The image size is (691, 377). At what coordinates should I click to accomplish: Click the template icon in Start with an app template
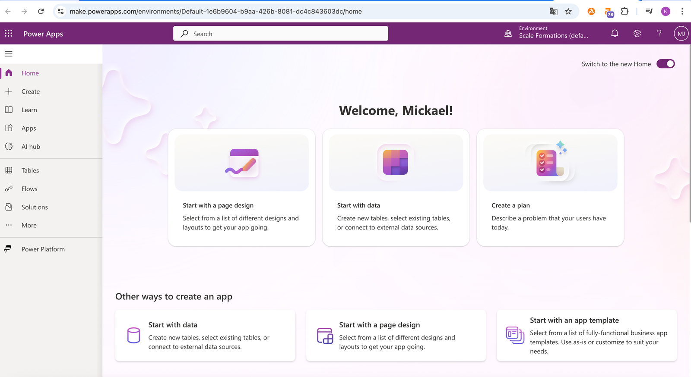point(515,335)
